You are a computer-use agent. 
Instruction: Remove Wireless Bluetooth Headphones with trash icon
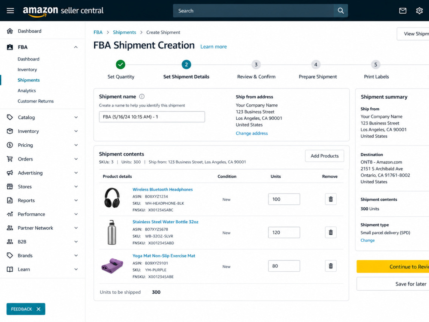click(330, 199)
